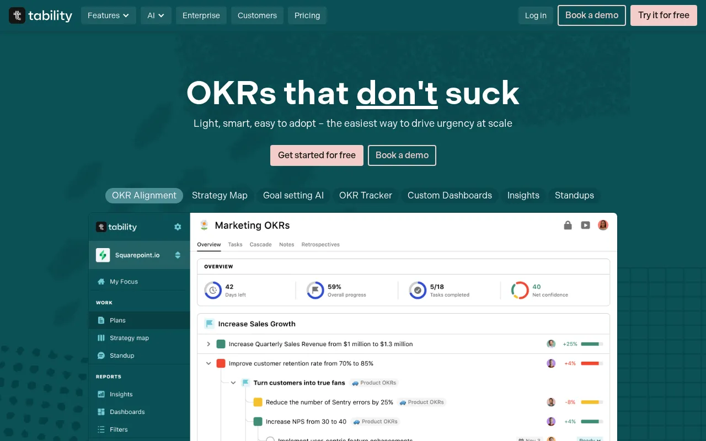The width and height of the screenshot is (706, 441).
Task: Switch to the Strategy Map feature tab
Action: 220,195
